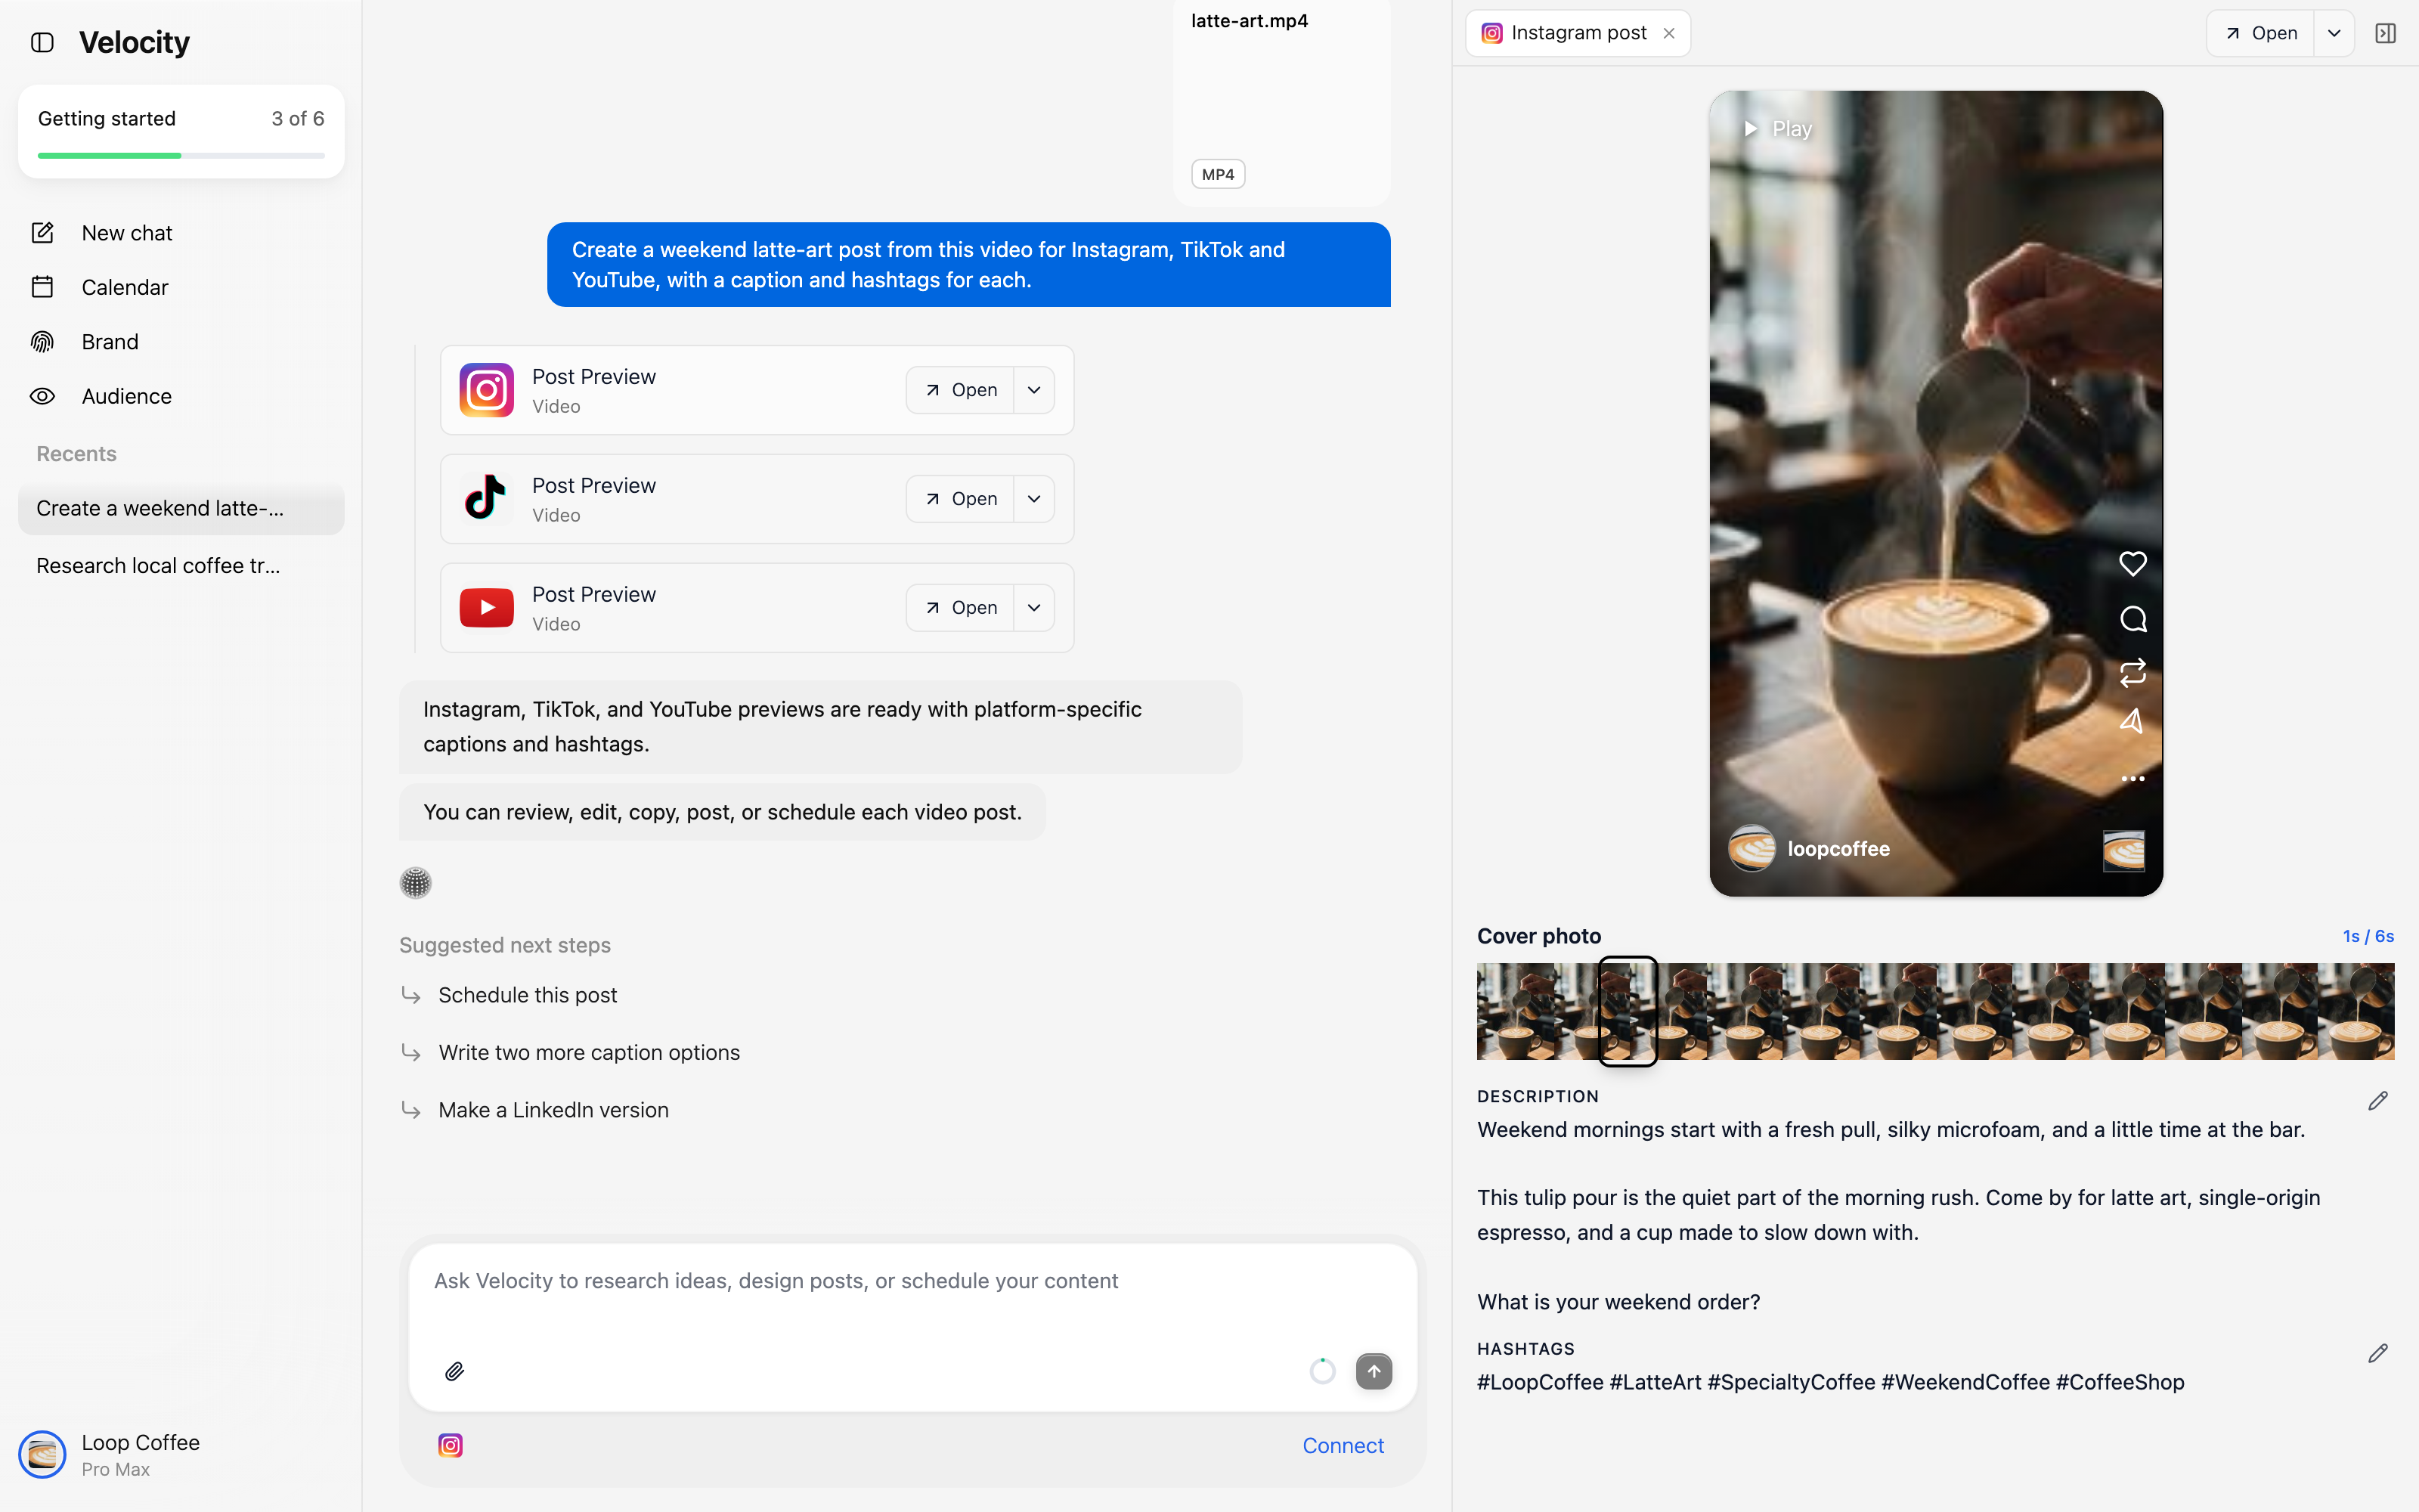Click the comment bubble icon on preview

point(2132,619)
